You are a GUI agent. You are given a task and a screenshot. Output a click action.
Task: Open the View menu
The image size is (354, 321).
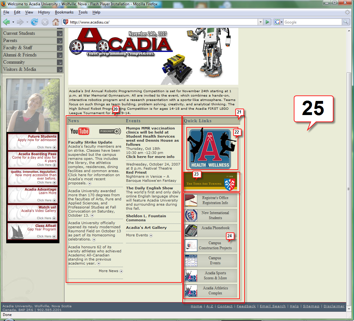29,12
